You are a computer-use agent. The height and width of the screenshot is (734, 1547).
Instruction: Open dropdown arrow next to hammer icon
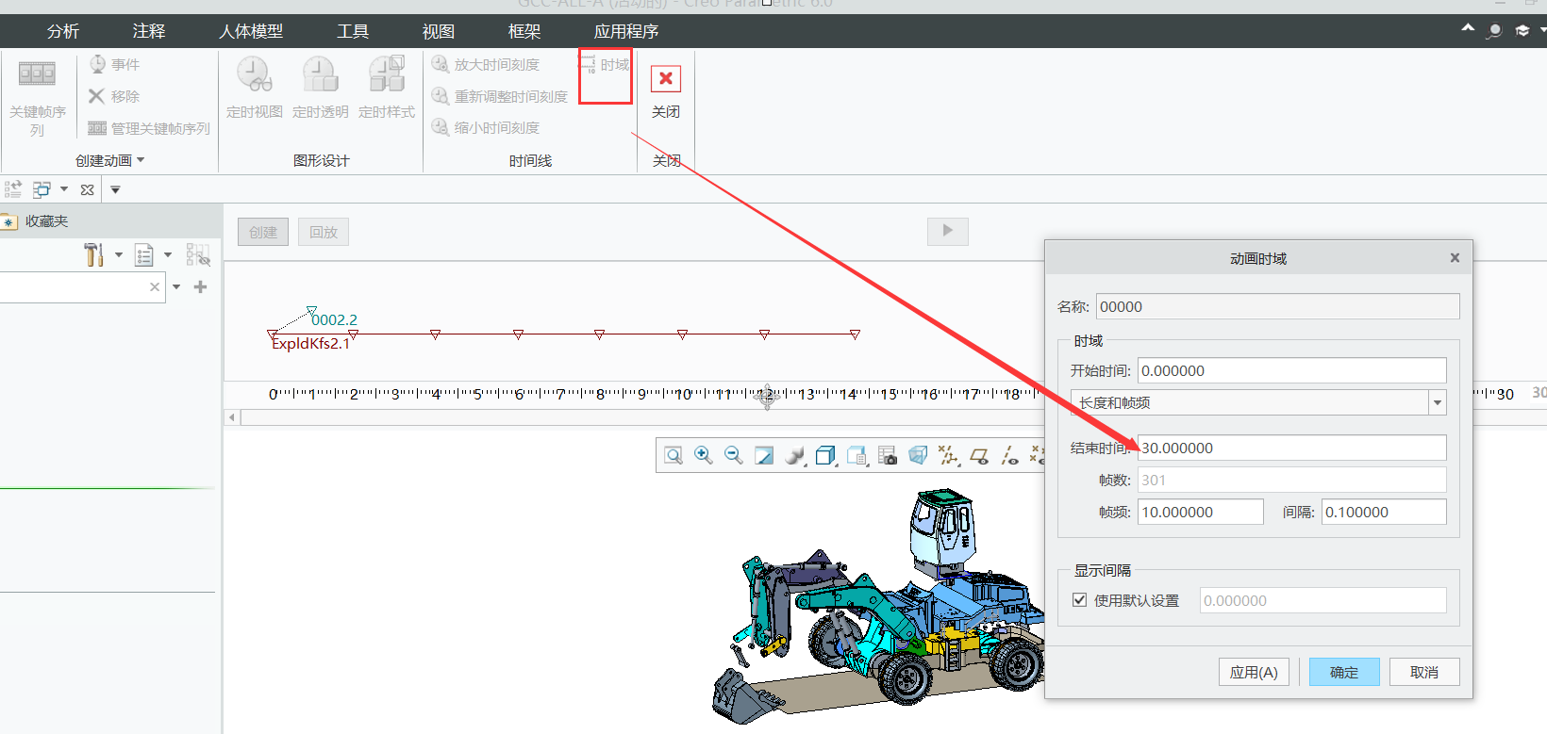click(119, 254)
